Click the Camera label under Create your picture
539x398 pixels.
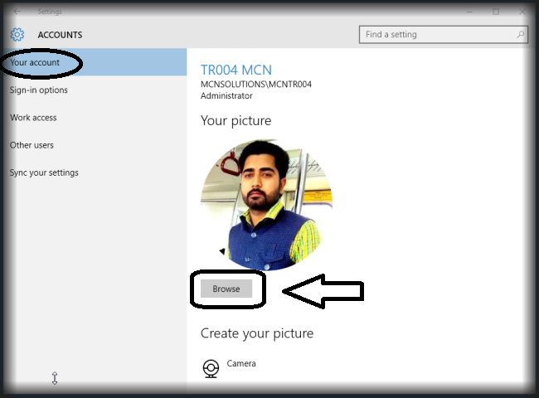pyautogui.click(x=241, y=363)
